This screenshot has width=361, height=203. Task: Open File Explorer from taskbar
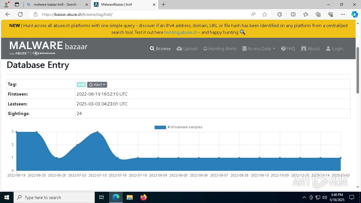pyautogui.click(x=129, y=197)
